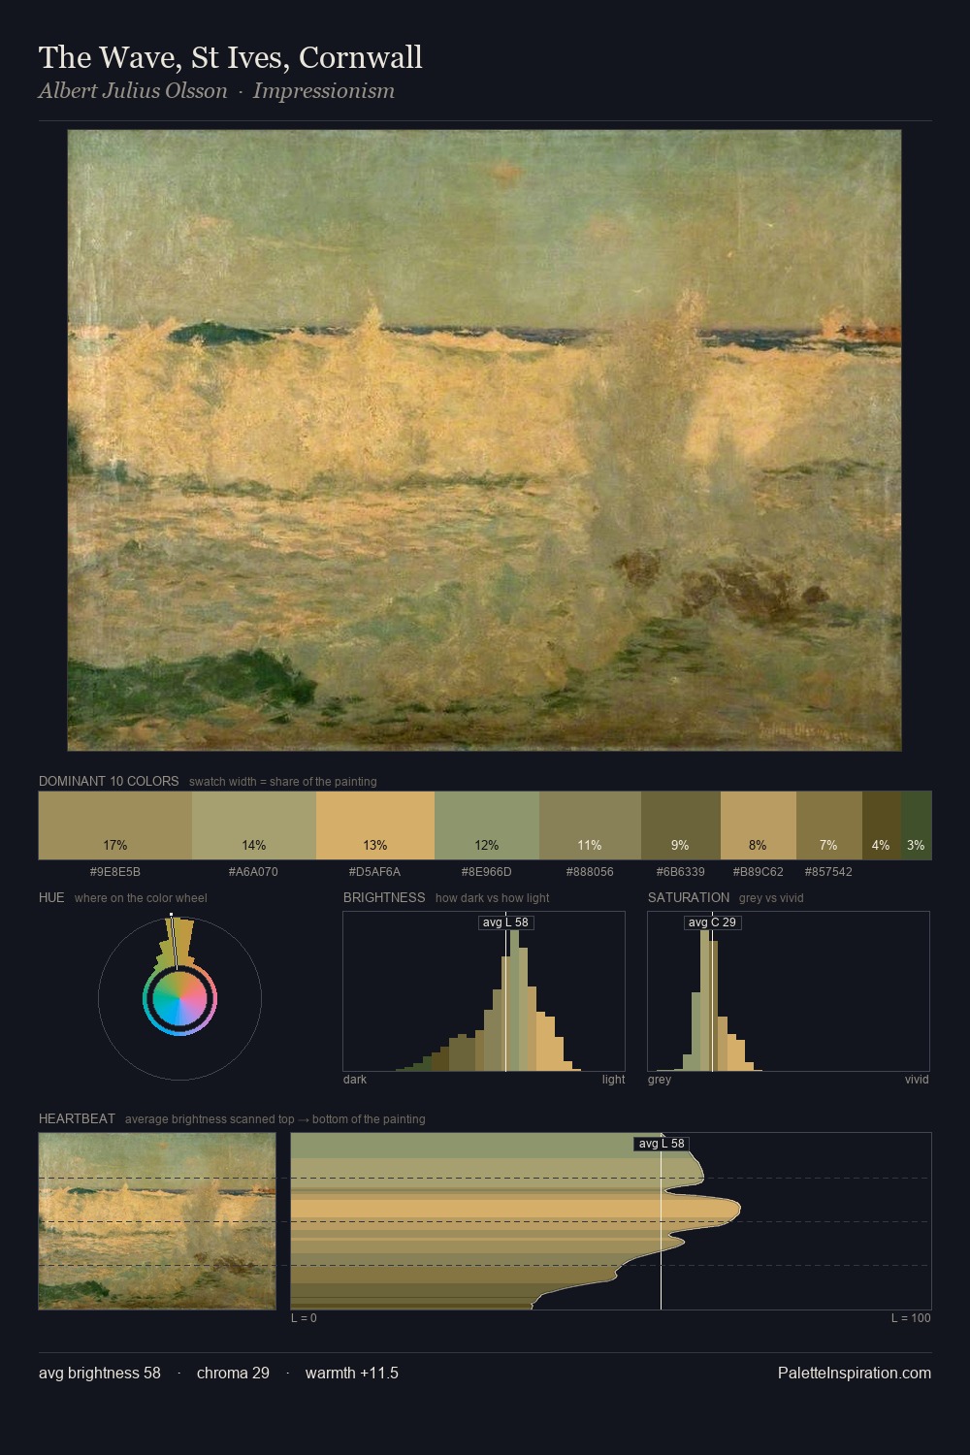Select the #6B6339 9% swatch

(x=681, y=825)
